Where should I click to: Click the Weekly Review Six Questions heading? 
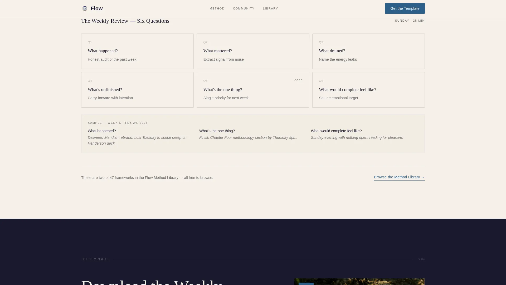click(125, 21)
